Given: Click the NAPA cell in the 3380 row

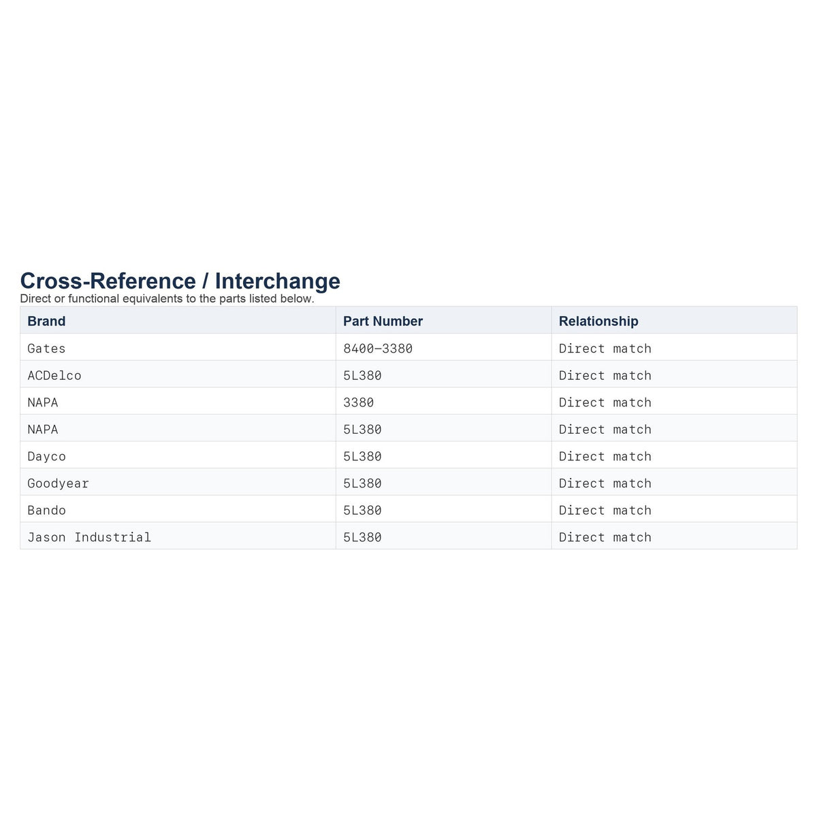Looking at the screenshot, I should point(178,402).
